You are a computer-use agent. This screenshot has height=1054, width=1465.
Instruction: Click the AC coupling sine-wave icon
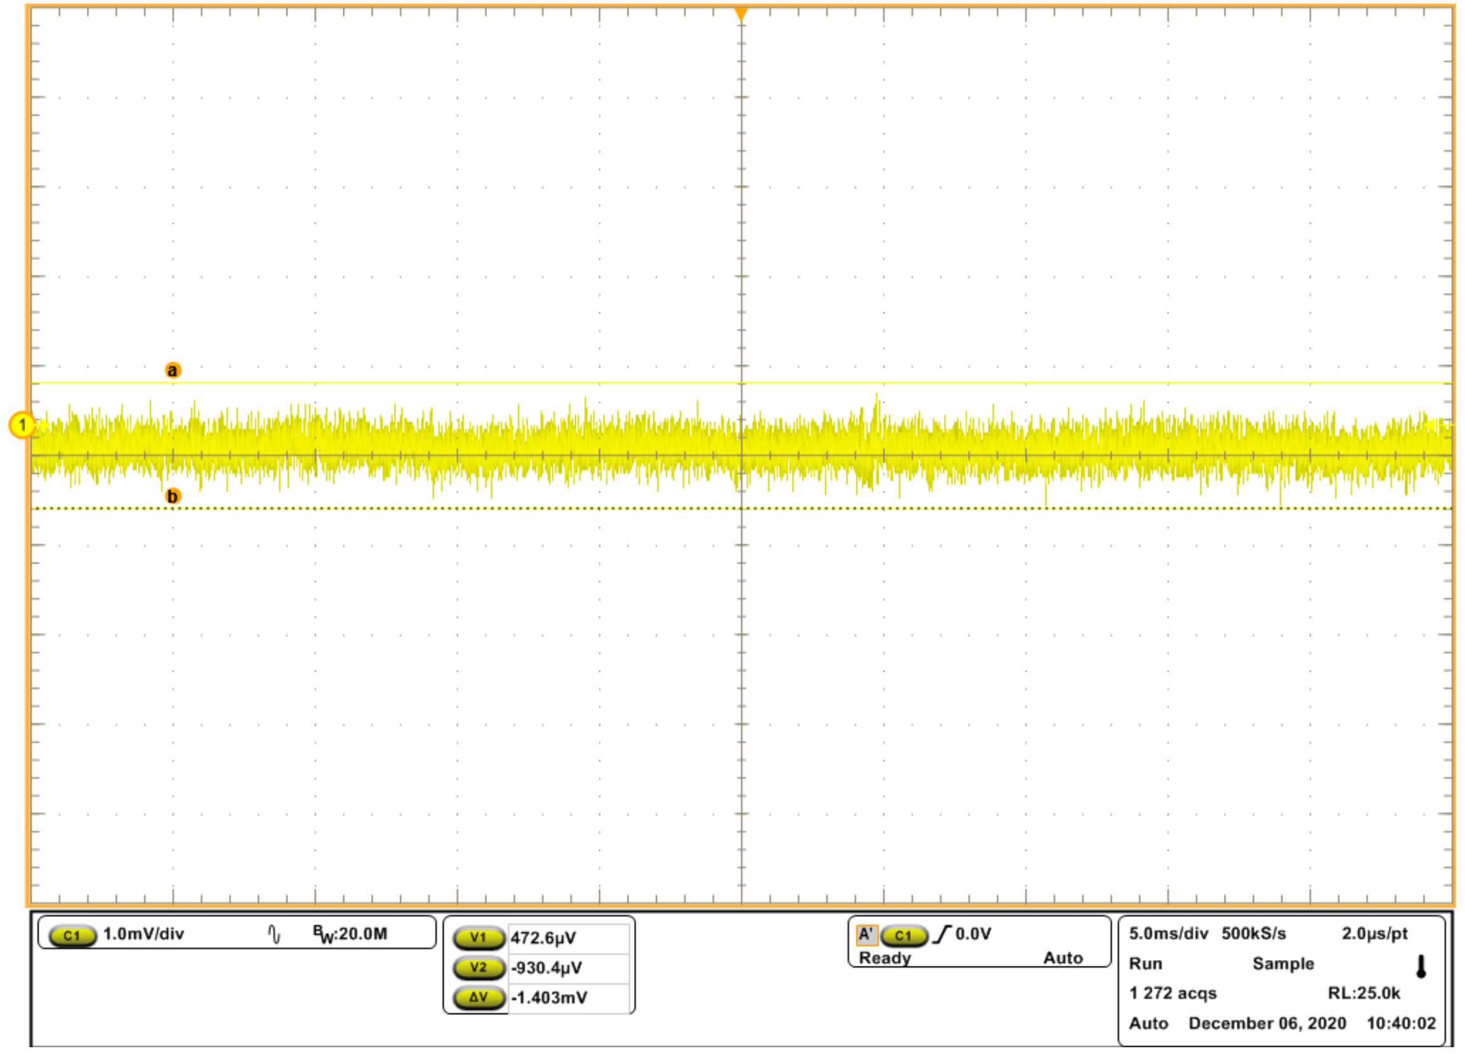click(274, 935)
